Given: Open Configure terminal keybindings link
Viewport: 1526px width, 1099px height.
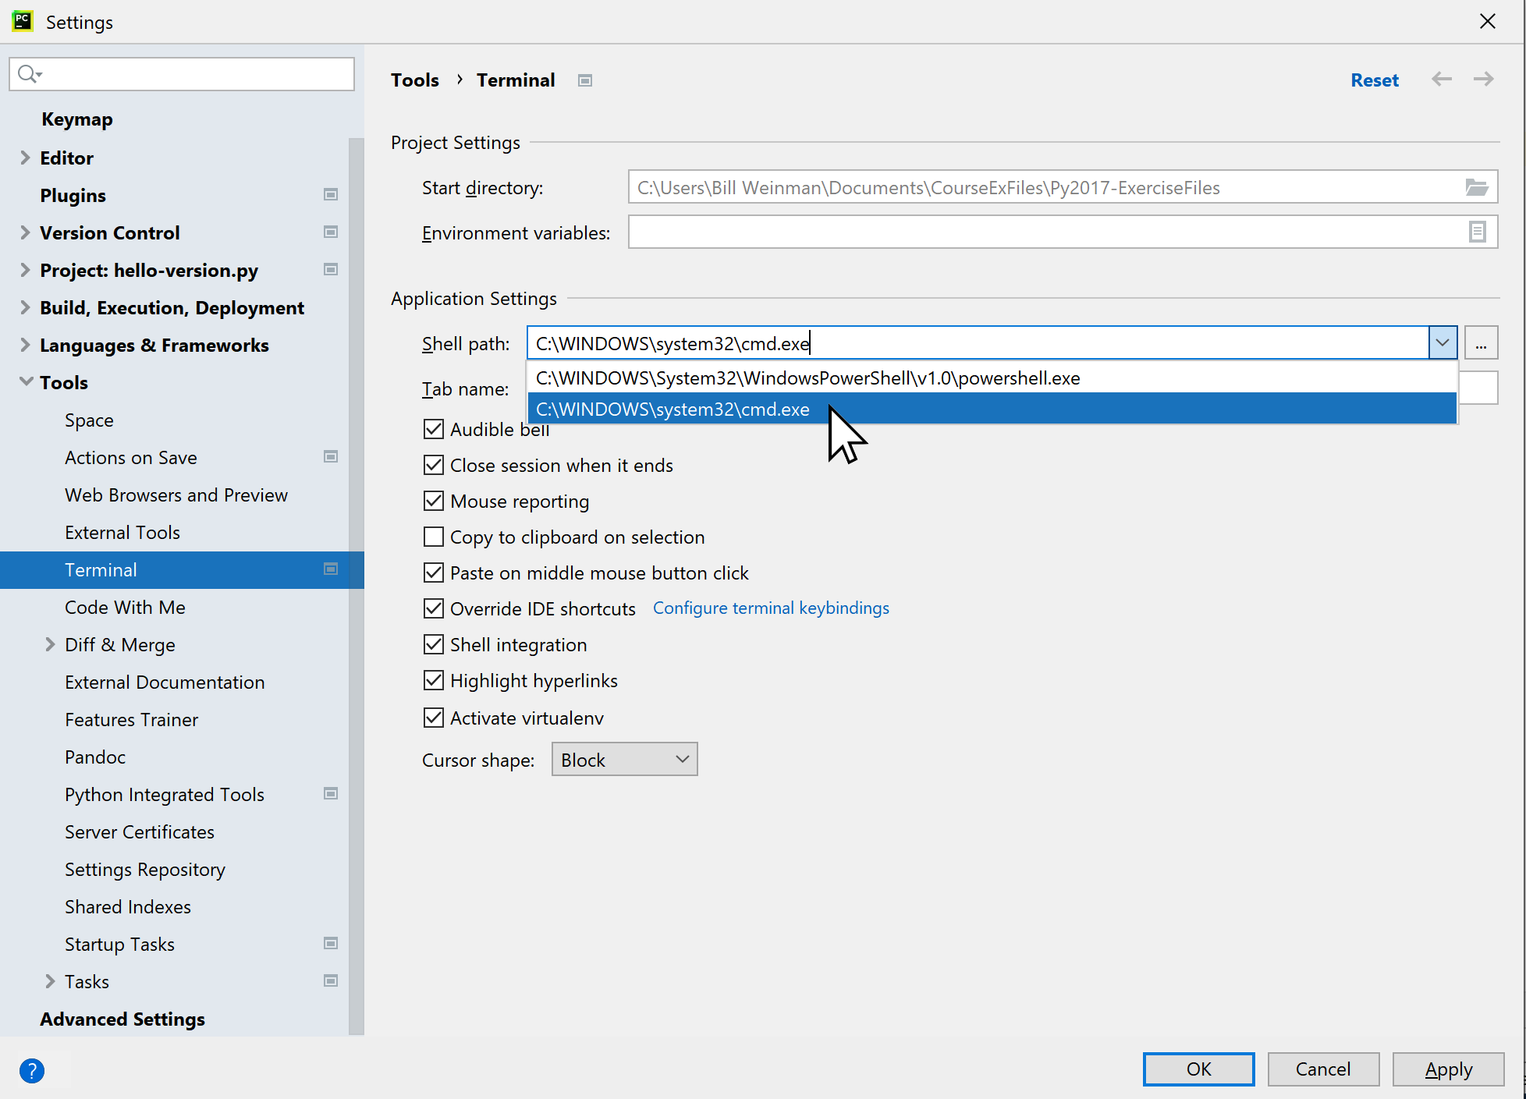Looking at the screenshot, I should (x=771, y=608).
